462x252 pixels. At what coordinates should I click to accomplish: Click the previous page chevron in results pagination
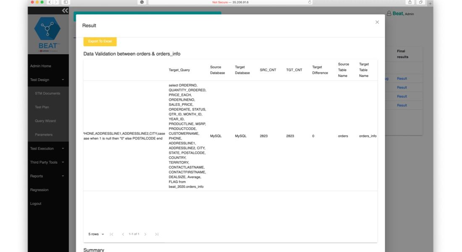point(123,234)
